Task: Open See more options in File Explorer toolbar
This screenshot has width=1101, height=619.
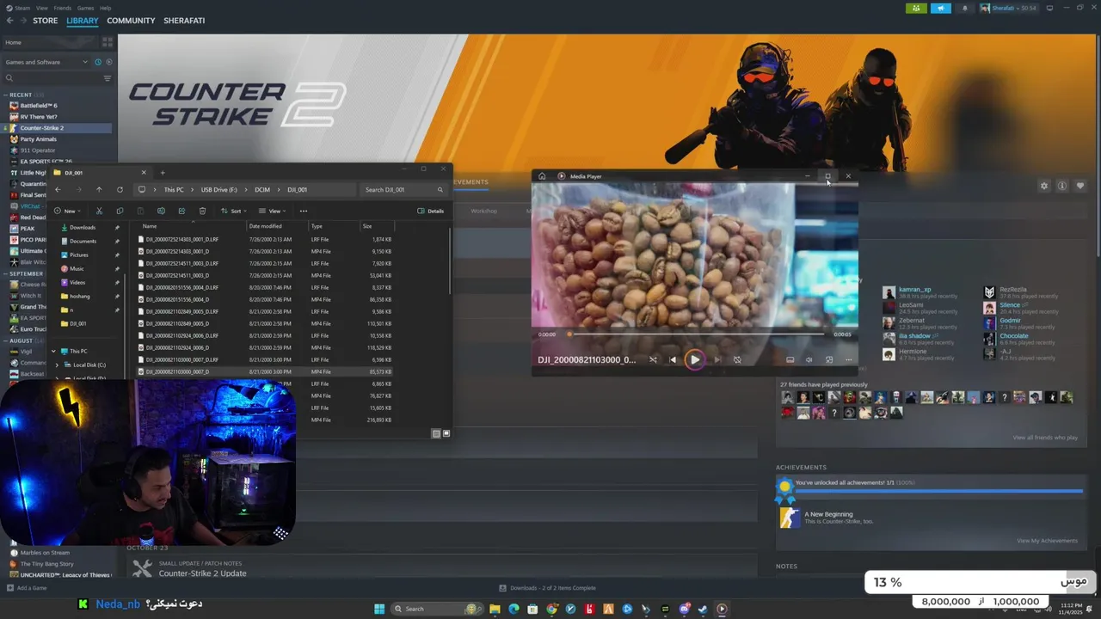Action: [x=303, y=211]
